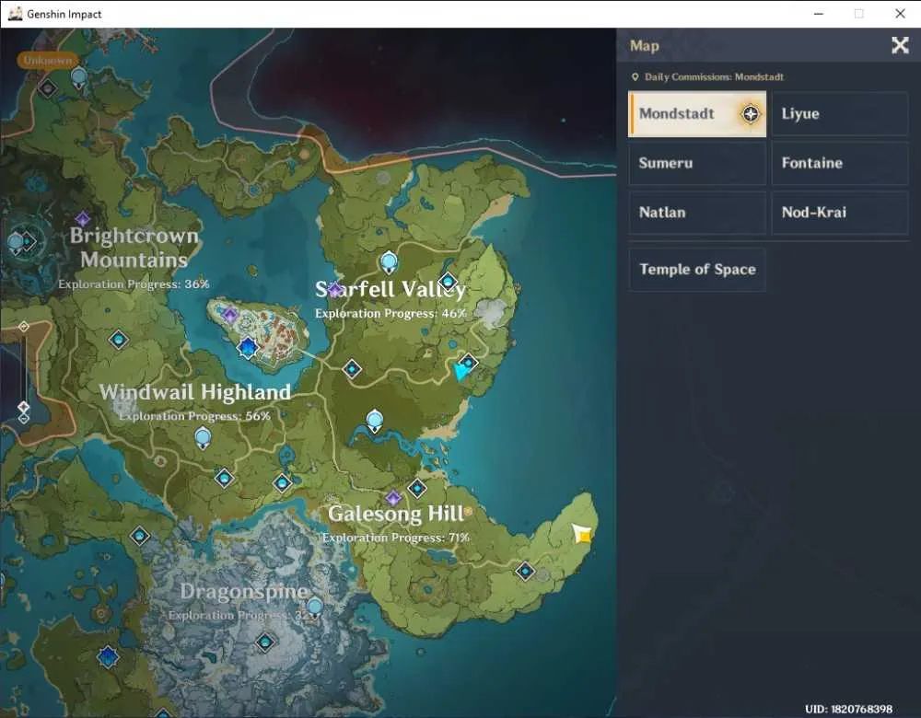Screen dimensions: 921x718
Task: Jump to the Natlan map
Action: tap(697, 213)
